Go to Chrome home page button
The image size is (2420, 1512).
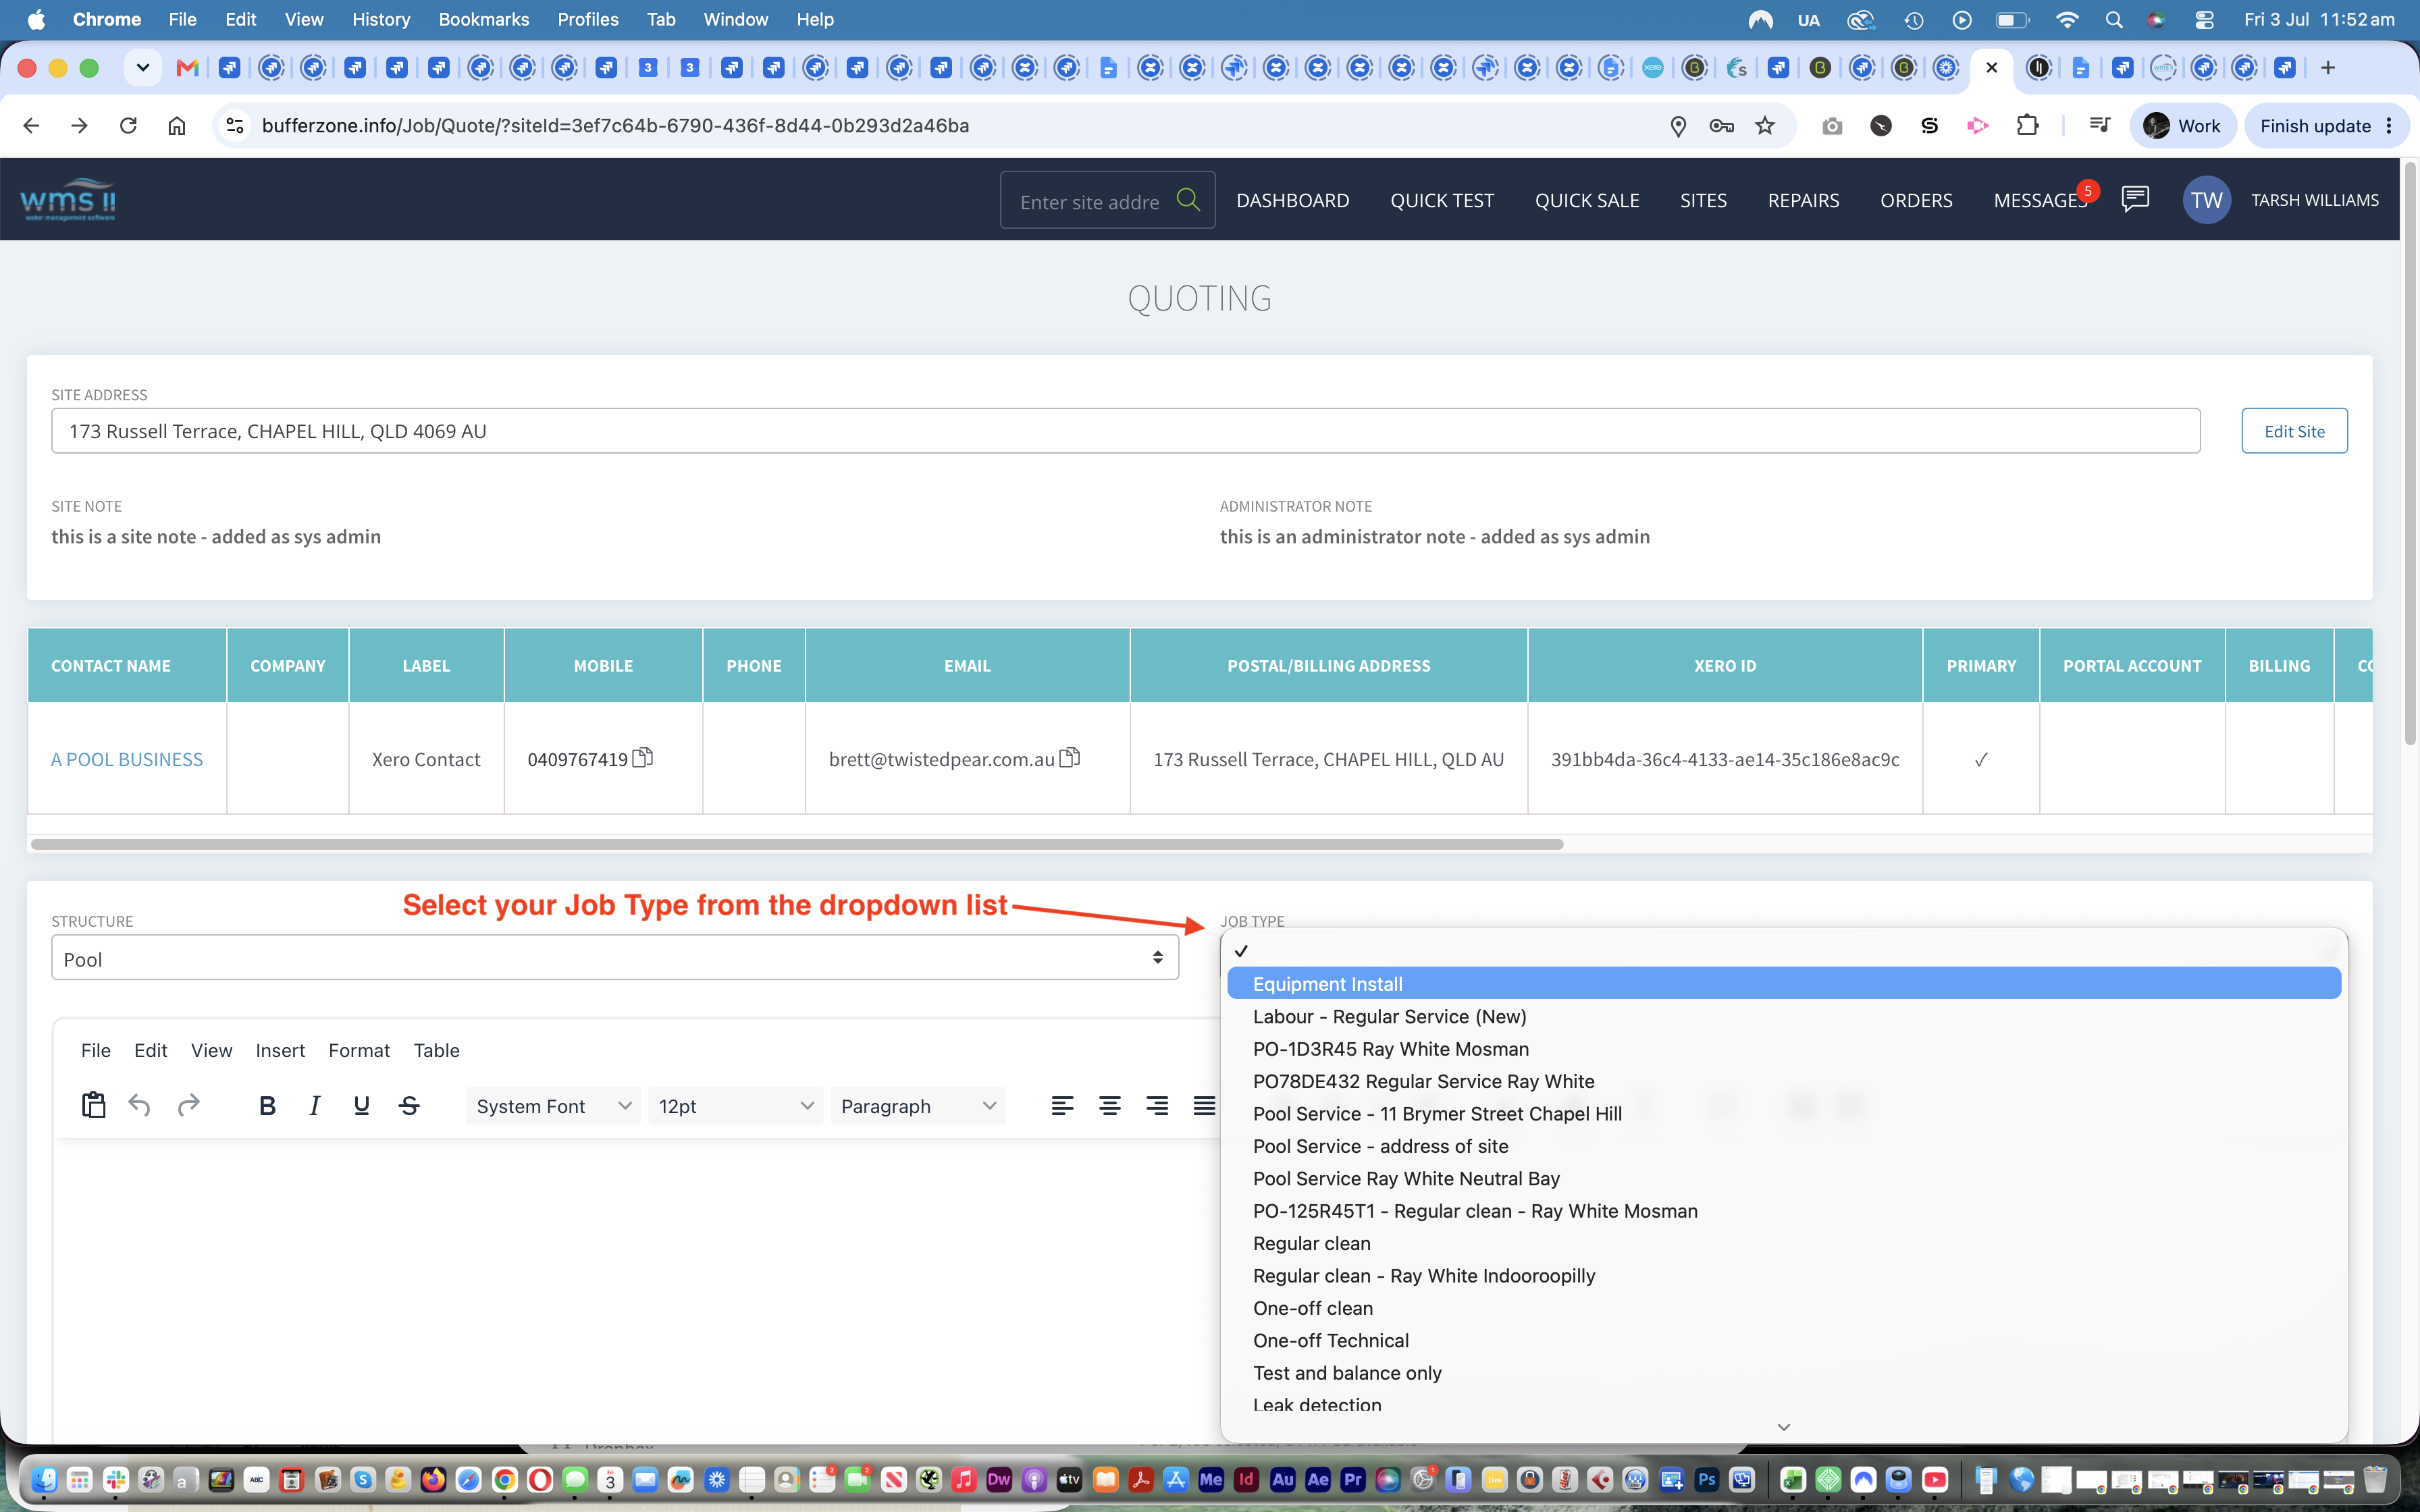click(x=177, y=125)
